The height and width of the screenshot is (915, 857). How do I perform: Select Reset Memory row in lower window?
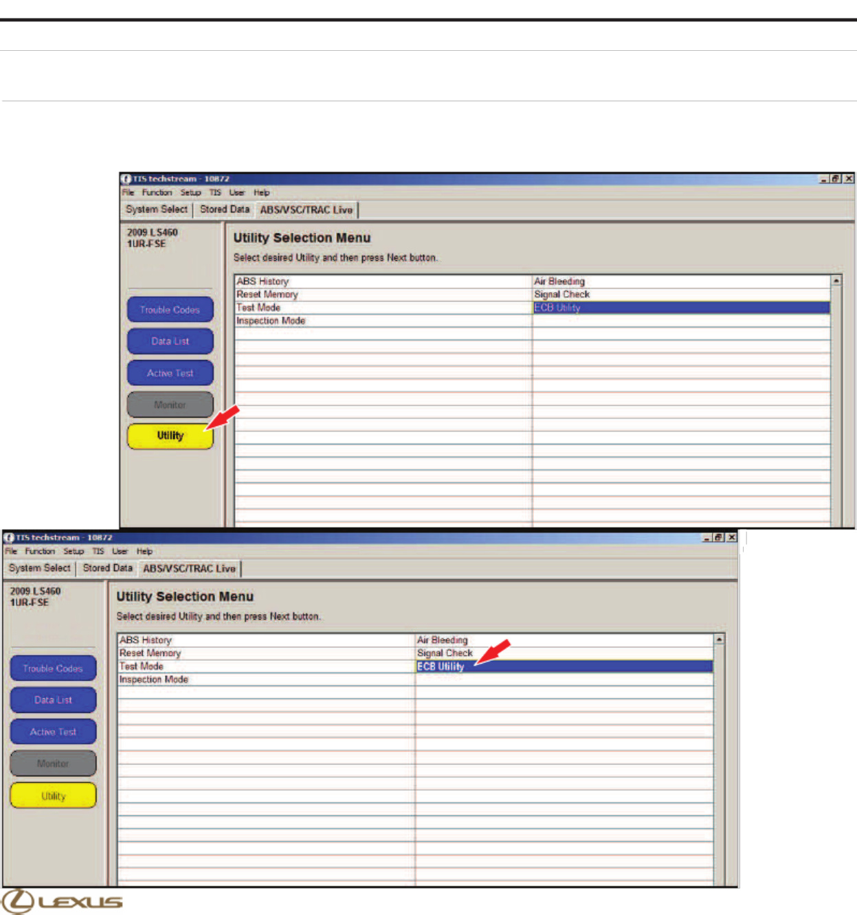click(267, 653)
